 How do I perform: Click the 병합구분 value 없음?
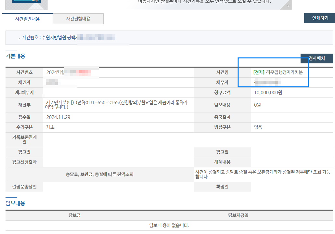(x=258, y=127)
